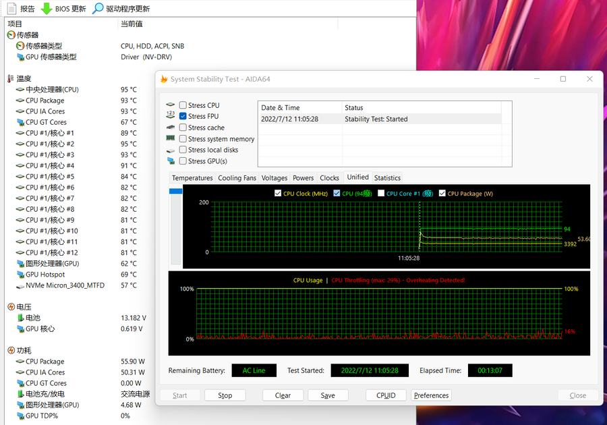Enable Stress system memory option
Image resolution: width=607 pixels, height=425 pixels.
click(183, 139)
